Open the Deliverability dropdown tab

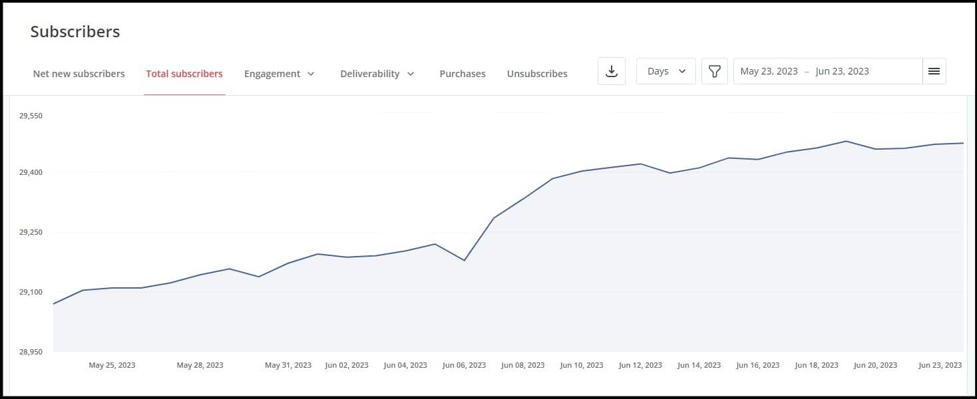[377, 74]
